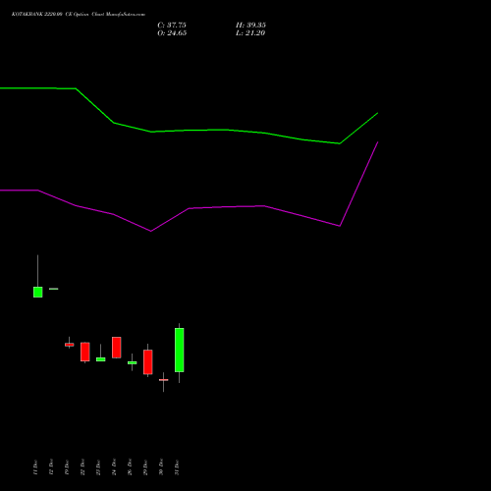Click the '30 Dec' date label

pyautogui.click(x=161, y=467)
